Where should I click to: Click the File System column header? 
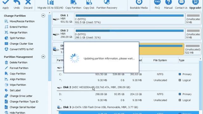(x=160, y=60)
